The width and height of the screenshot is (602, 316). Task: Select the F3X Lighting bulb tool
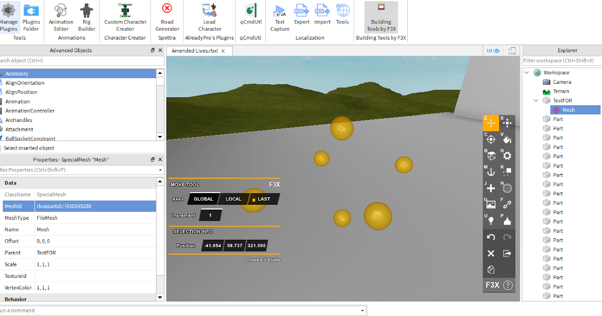click(491, 220)
